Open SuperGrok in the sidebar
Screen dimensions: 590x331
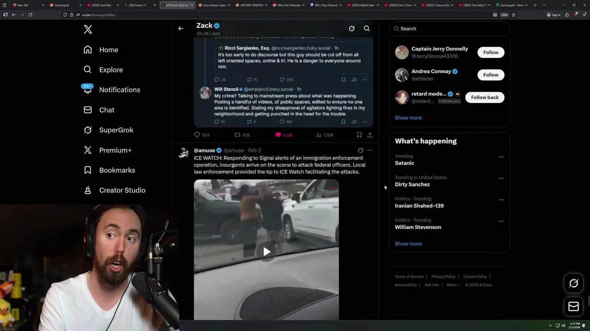[x=108, y=130]
